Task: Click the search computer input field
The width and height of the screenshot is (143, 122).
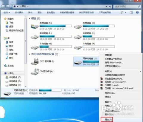Action: 126,7
